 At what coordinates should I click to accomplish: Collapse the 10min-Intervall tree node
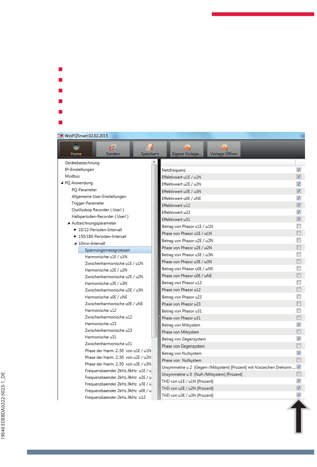point(75,243)
